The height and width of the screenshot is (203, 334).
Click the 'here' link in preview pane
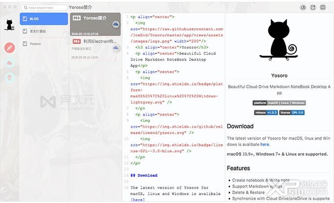(x=265, y=145)
